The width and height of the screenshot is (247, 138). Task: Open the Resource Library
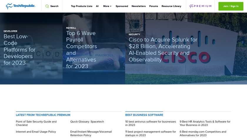point(171,6)
